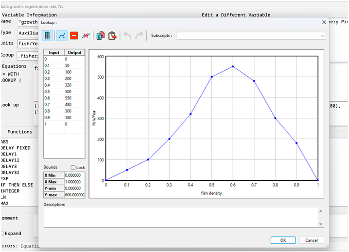Open the Subscripts dropdown
349x252 pixels.
[x=251, y=35]
